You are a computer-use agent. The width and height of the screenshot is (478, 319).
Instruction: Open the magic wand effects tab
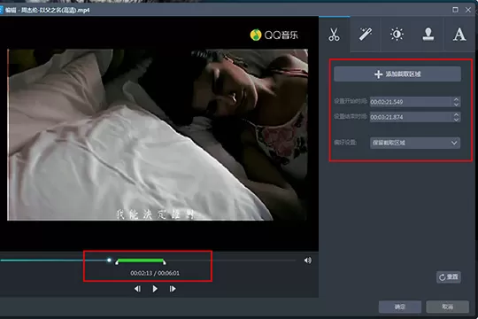pos(366,35)
